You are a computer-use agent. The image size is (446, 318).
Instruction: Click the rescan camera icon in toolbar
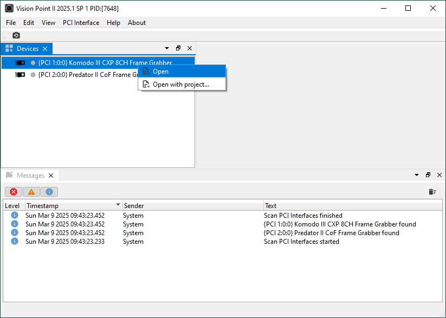tap(16, 35)
